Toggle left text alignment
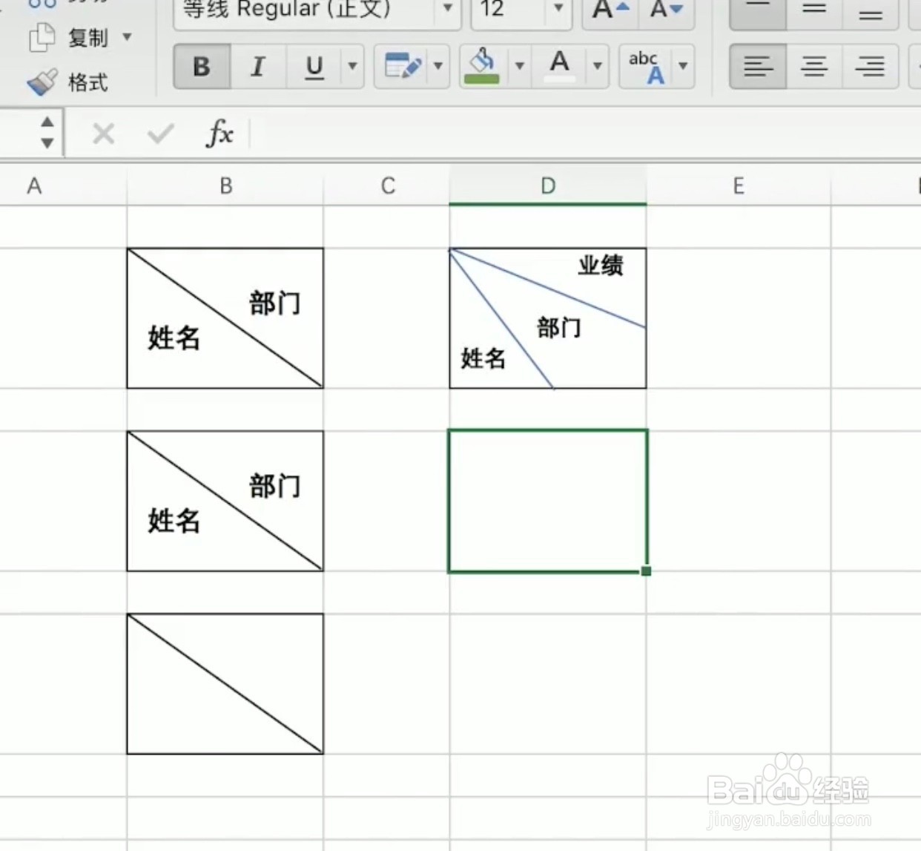The height and width of the screenshot is (851, 921). [757, 67]
